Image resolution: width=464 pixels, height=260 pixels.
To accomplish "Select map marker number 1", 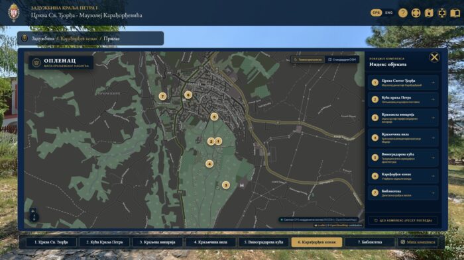I will tap(218, 141).
